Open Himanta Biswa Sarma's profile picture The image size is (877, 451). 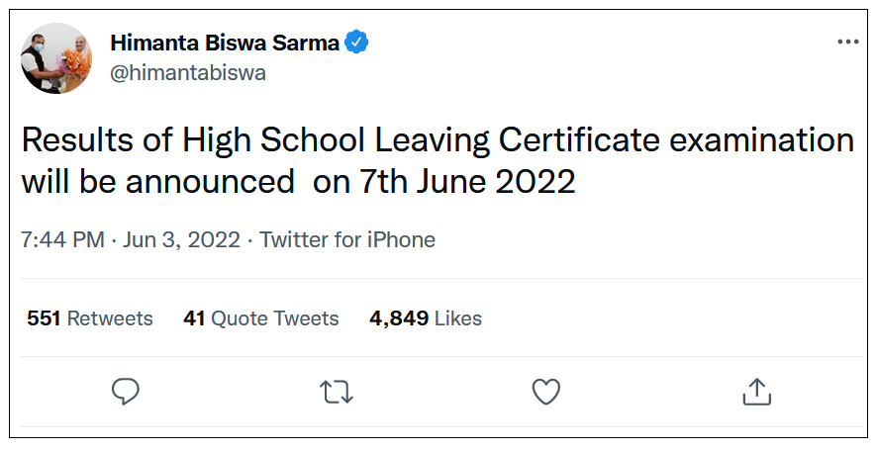pyautogui.click(x=56, y=58)
